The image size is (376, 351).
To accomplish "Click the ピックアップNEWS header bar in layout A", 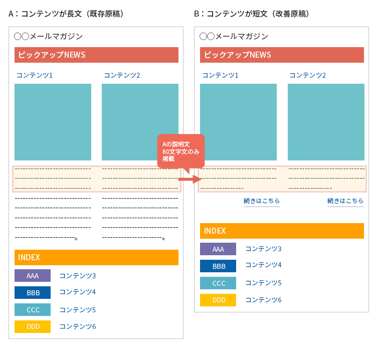I will coord(96,55).
